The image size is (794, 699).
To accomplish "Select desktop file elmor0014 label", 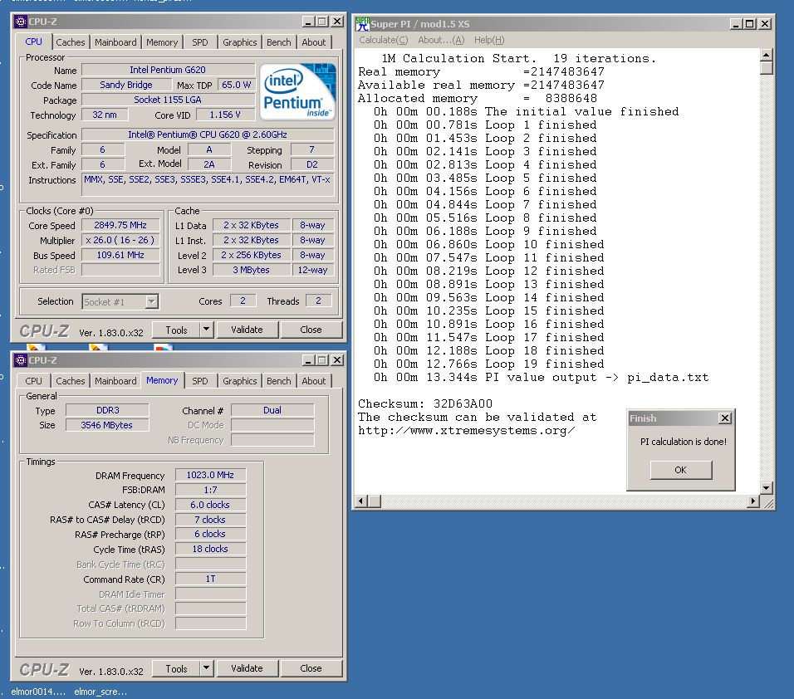I will point(38,692).
